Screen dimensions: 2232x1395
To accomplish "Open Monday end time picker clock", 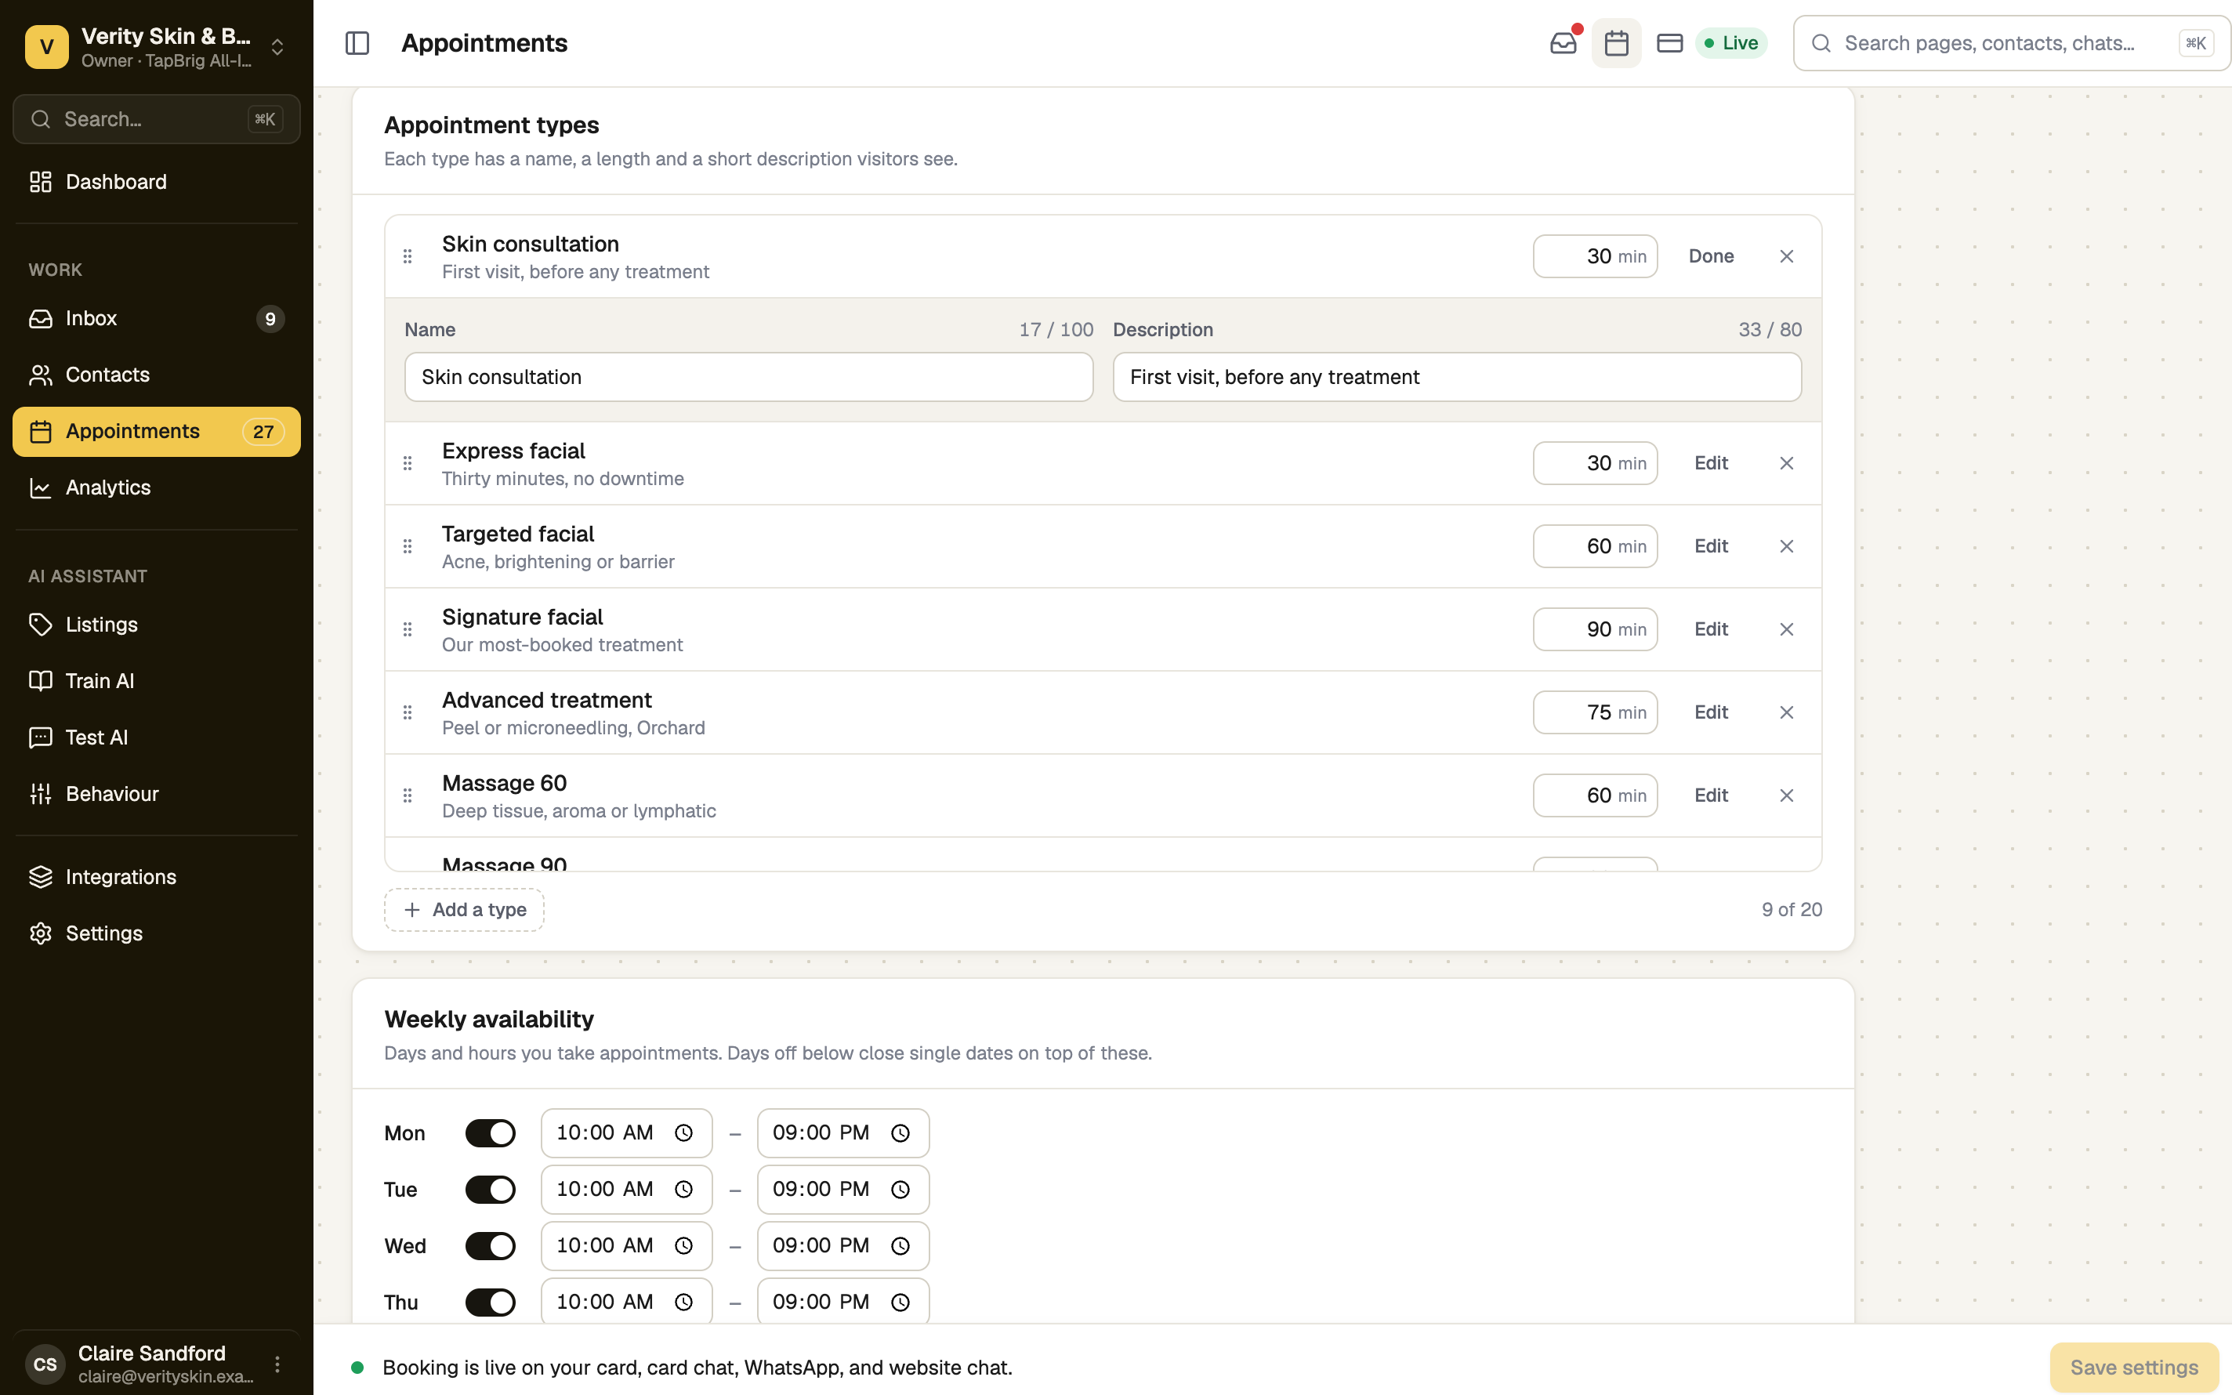I will tap(900, 1133).
